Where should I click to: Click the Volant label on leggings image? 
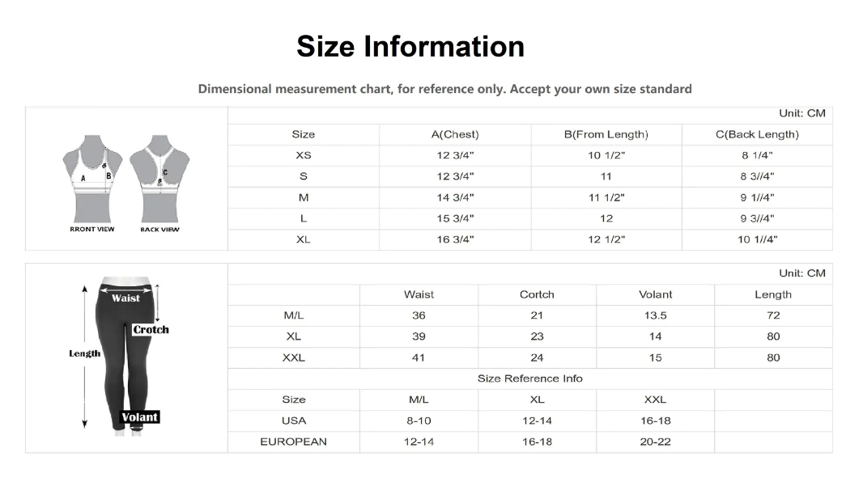pyautogui.click(x=140, y=417)
